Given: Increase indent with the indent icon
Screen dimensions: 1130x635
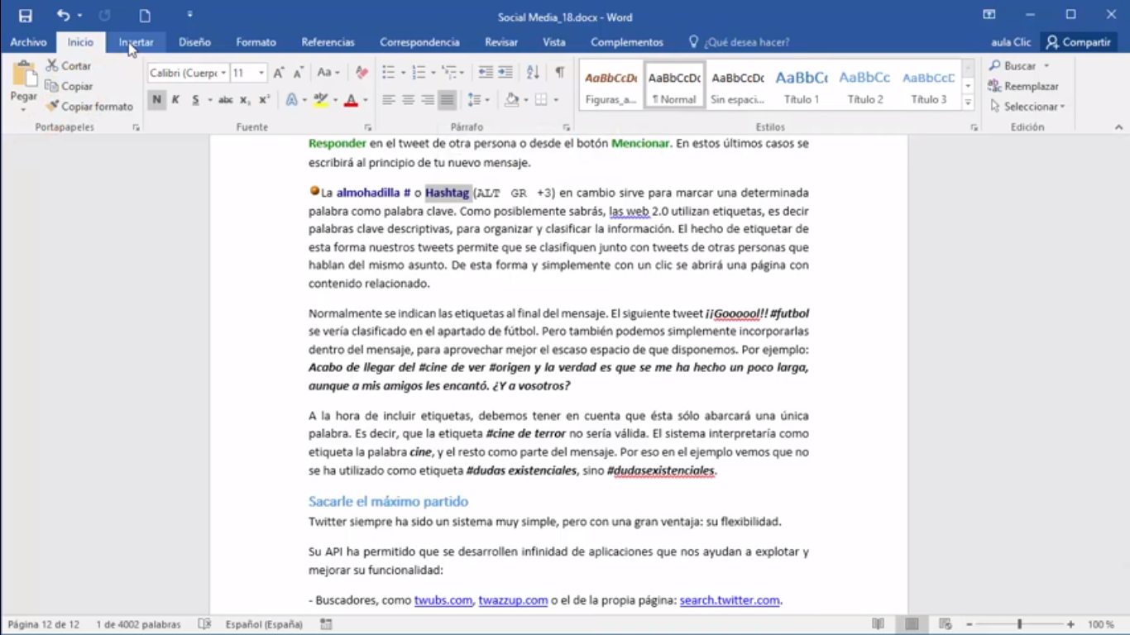Looking at the screenshot, I should (x=505, y=73).
